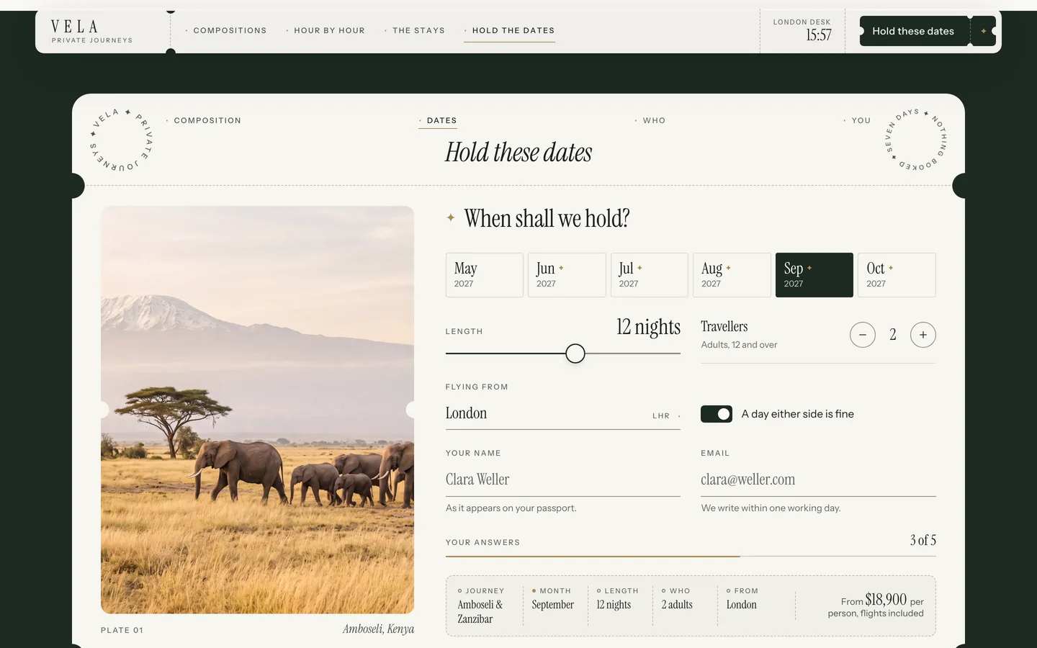Click the star icon beside Hold these dates
Screen dimensions: 1037x648
coord(983,31)
